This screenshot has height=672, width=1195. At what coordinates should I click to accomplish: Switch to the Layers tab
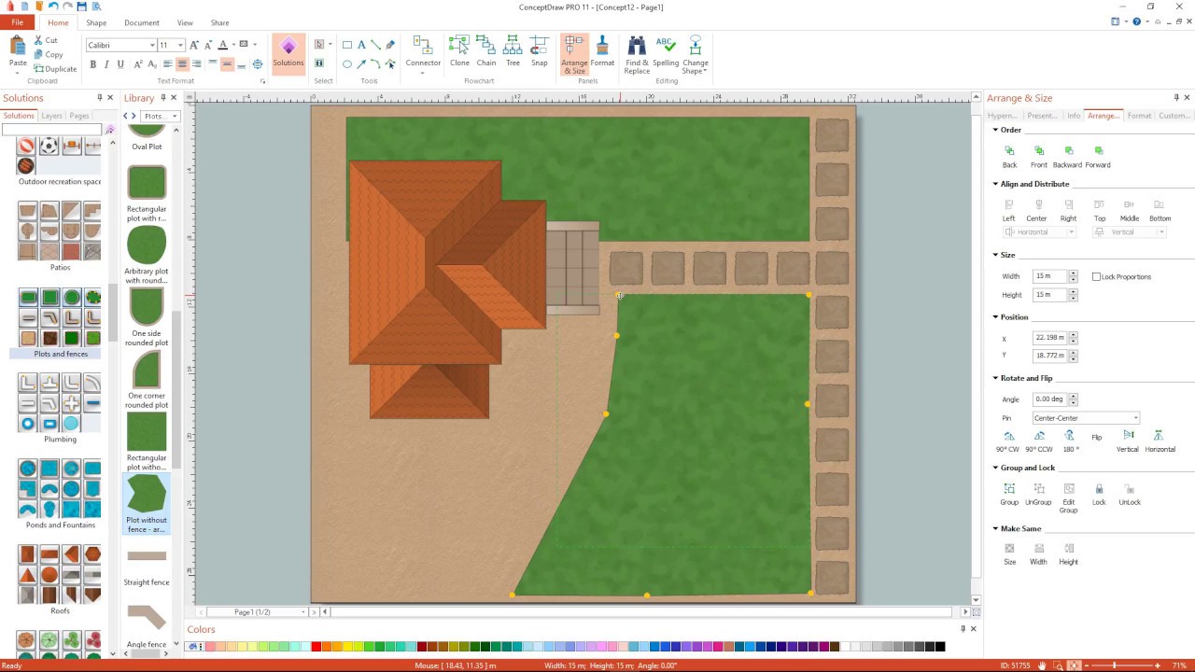(x=51, y=116)
